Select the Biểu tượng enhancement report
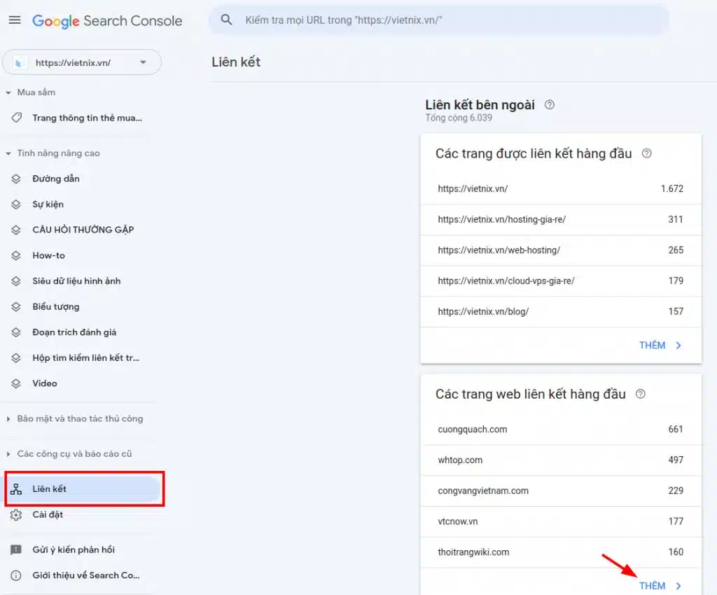The width and height of the screenshot is (717, 595). tap(56, 306)
